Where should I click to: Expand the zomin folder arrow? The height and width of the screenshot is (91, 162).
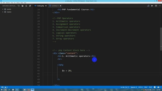3,9
